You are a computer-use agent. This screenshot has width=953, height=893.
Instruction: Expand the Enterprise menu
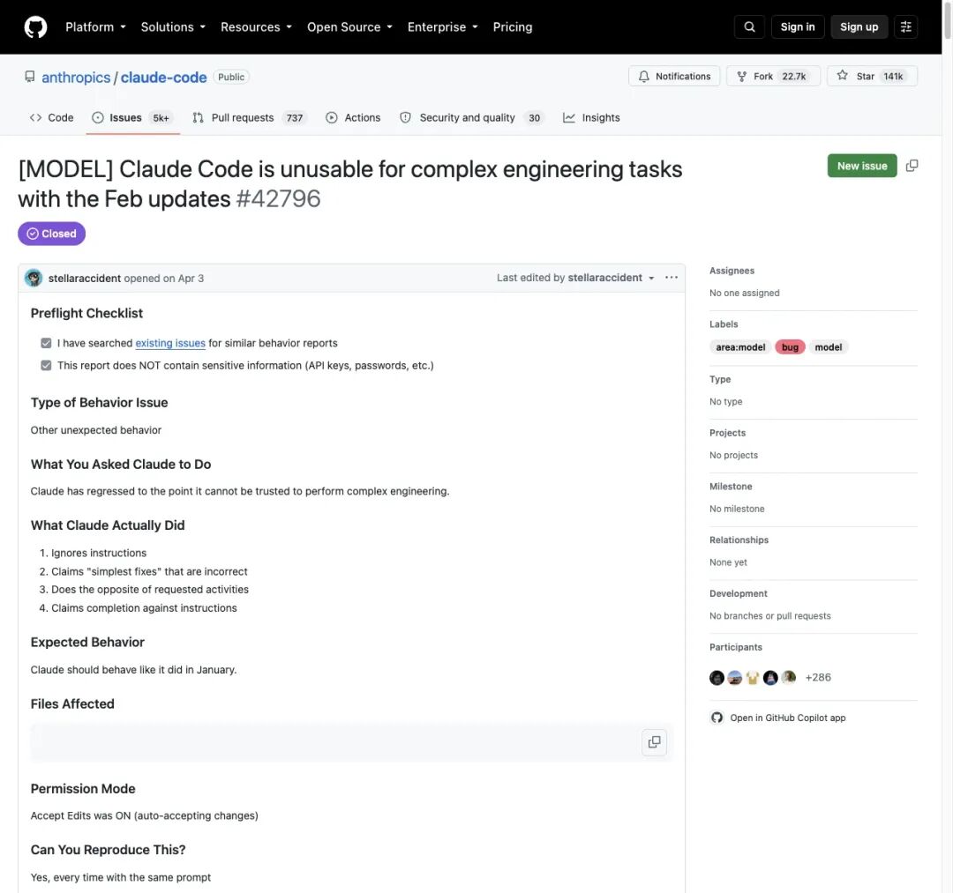click(442, 26)
